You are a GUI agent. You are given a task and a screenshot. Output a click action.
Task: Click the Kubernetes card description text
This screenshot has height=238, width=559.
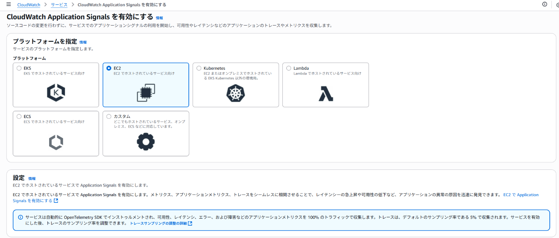[238, 76]
